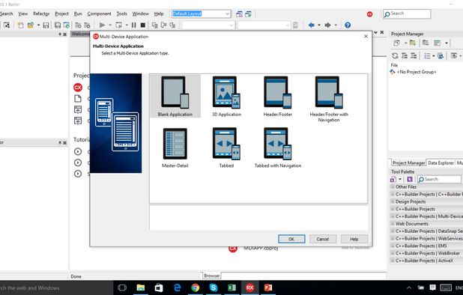Image resolution: width=463 pixels, height=295 pixels.
Task: Switch to the Browser tab
Action: 212,276
